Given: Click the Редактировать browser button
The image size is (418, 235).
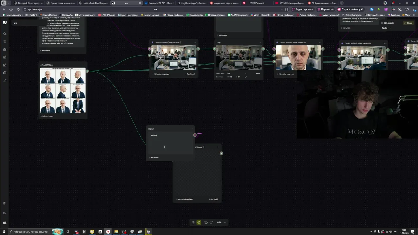Looking at the screenshot, I should click(302, 9).
